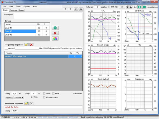Click the 1:1 button

tap(76, 9)
